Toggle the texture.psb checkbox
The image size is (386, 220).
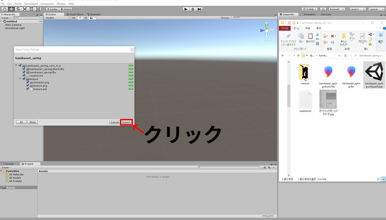tap(27, 89)
